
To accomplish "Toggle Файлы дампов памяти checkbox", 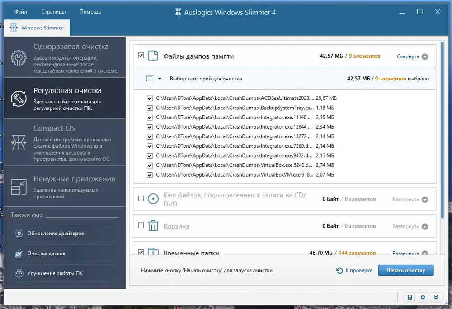I will click(141, 55).
